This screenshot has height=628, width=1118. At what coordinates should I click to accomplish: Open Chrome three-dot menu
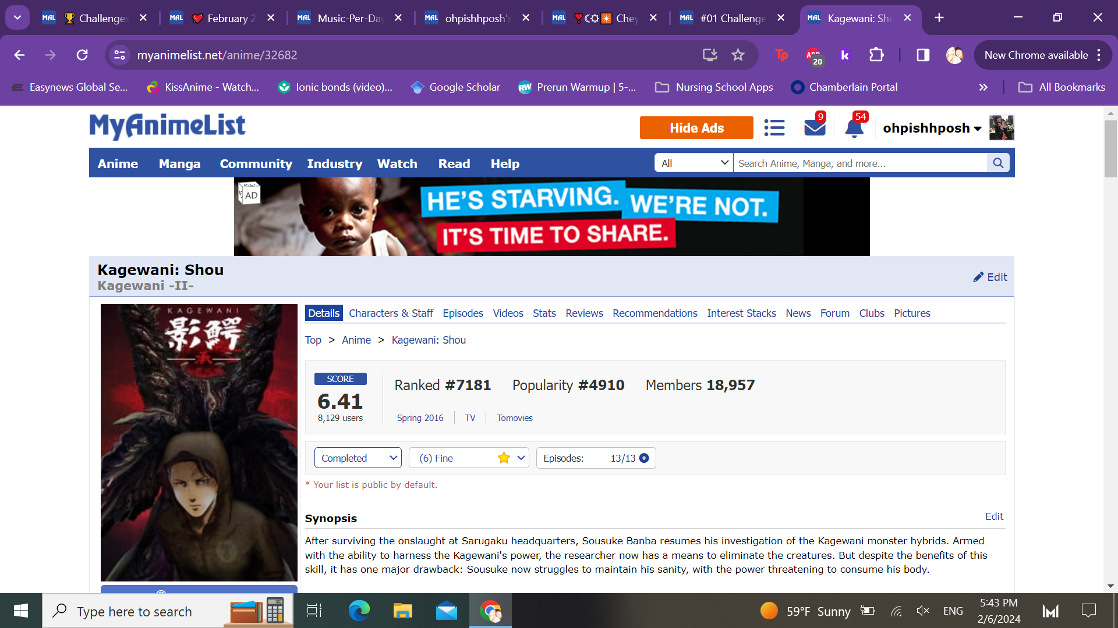(1099, 55)
